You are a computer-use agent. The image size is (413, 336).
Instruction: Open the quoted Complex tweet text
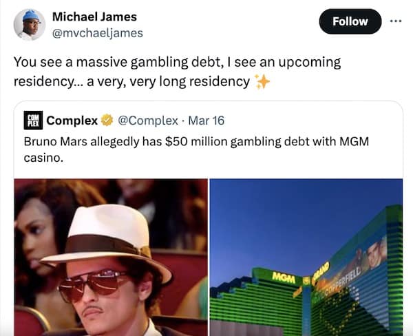196,149
